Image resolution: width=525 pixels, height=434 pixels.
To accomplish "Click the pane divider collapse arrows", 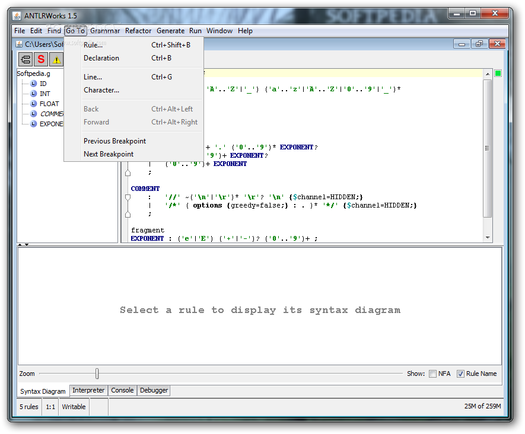I will point(23,245).
